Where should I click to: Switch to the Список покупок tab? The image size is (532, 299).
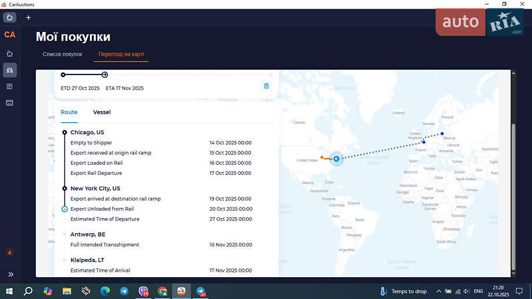(63, 54)
